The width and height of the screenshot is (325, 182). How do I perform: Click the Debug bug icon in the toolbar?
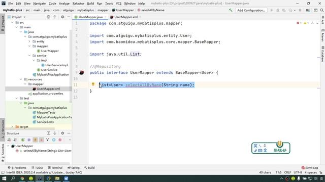pos(278,10)
